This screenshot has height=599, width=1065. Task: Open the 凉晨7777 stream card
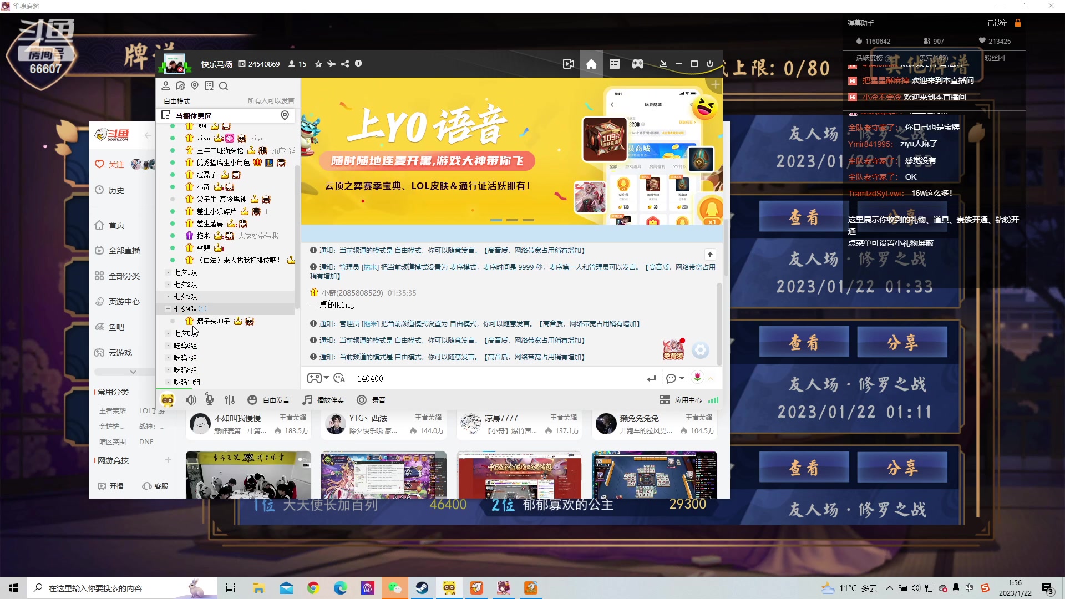[x=519, y=424]
